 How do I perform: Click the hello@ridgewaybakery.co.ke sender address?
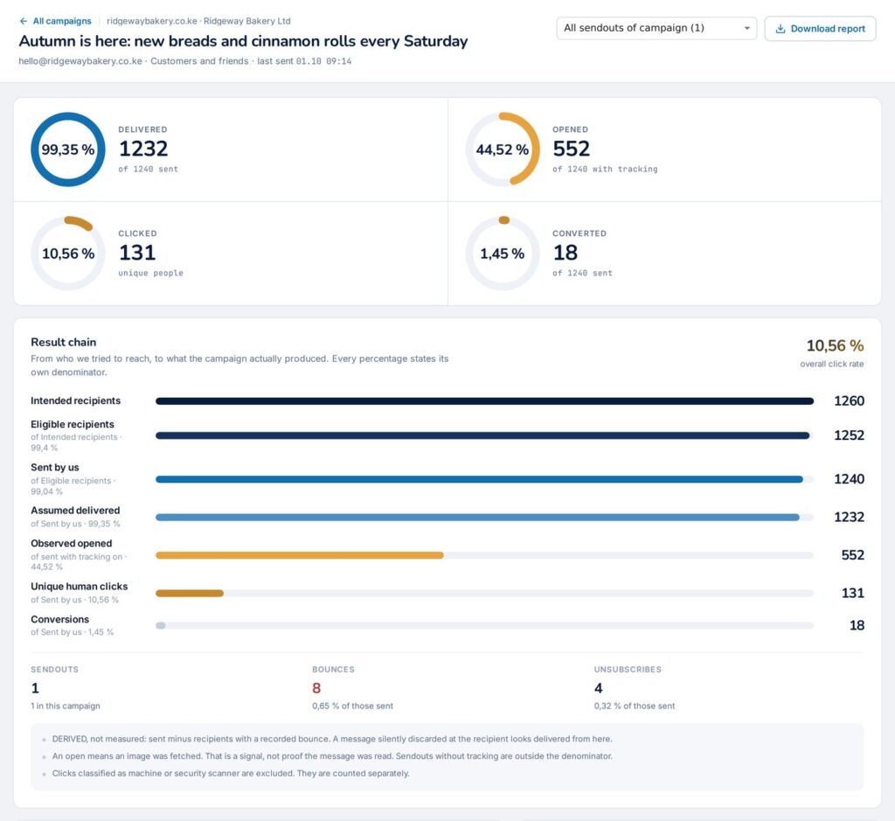[80, 61]
